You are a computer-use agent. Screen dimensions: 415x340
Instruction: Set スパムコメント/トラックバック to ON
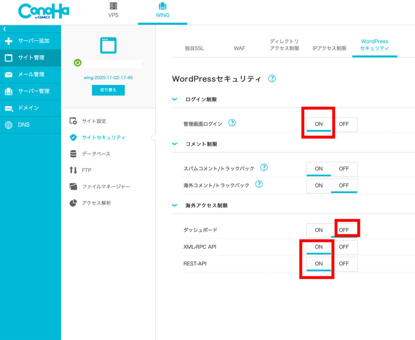[x=319, y=169]
